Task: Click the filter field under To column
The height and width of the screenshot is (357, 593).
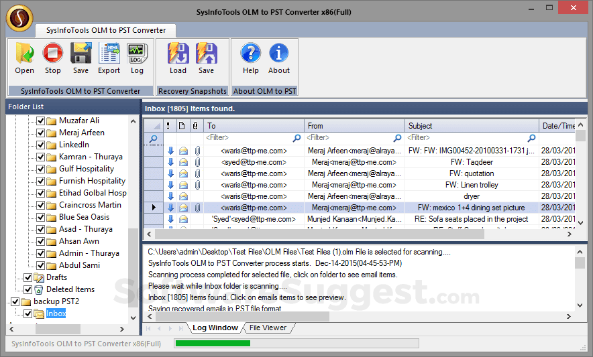Action: (x=248, y=138)
